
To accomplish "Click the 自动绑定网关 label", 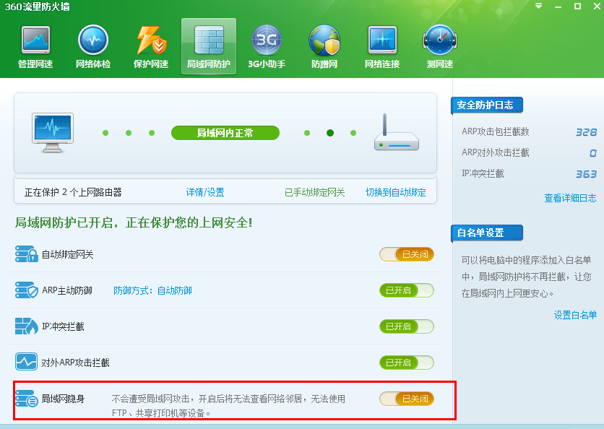I will pos(67,254).
